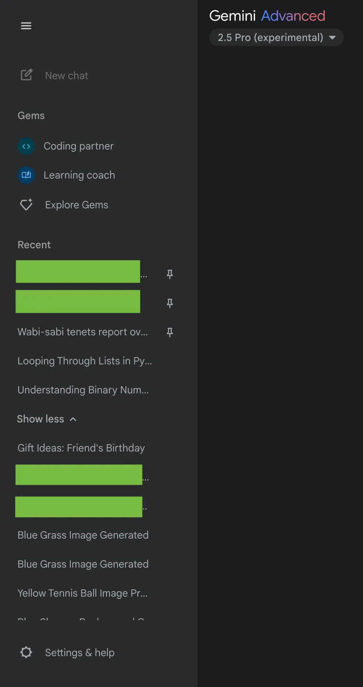Click the Explore Gems link

coord(77,205)
